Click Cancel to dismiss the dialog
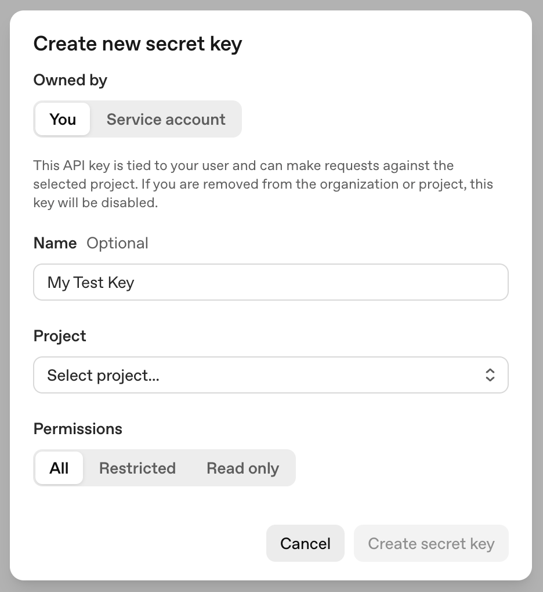The image size is (543, 592). click(x=305, y=543)
